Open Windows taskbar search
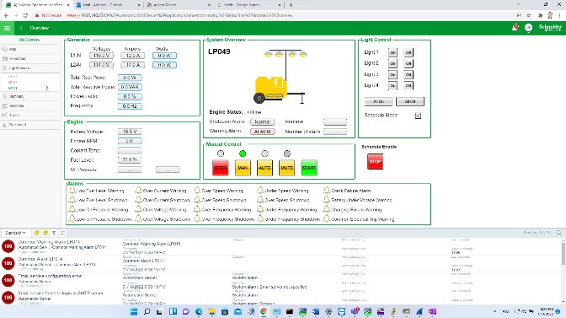566x318 pixels. 147,311
